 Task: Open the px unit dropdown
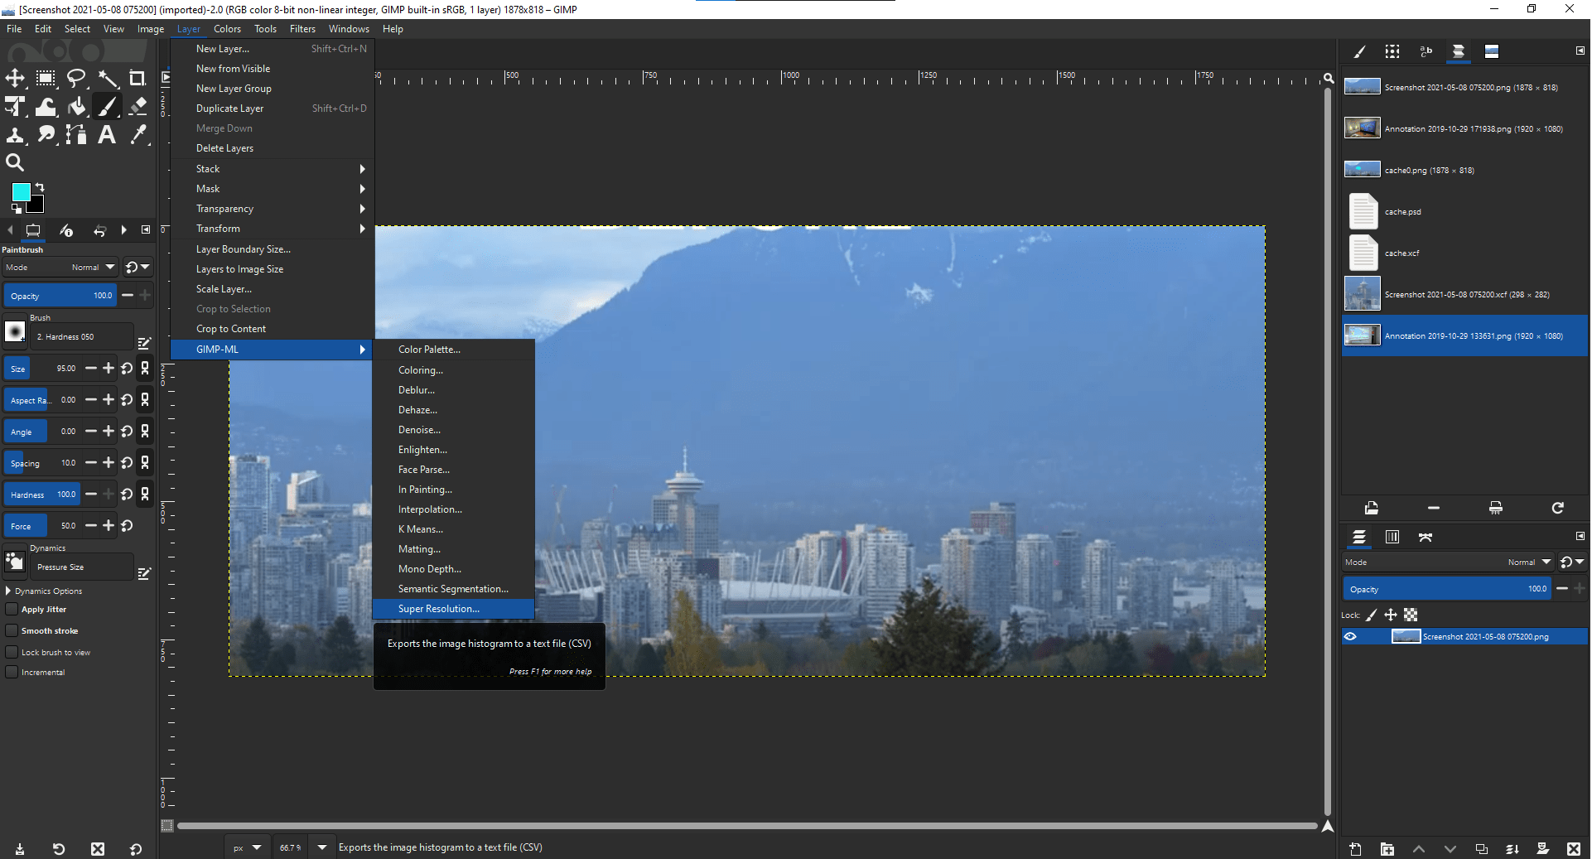(x=247, y=847)
